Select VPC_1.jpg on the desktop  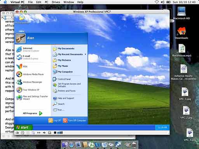pos(185,94)
